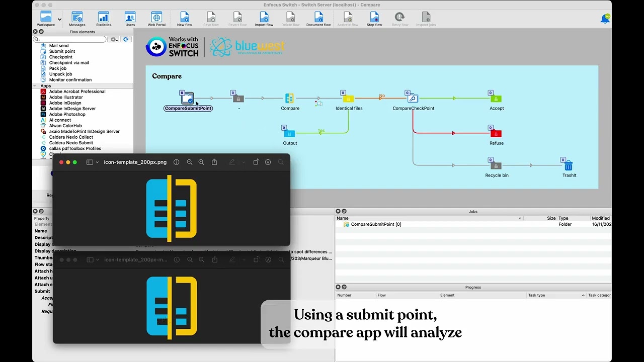Screen dimensions: 644x362
Task: Open the Flow elements gear options menu
Action: pos(114,39)
